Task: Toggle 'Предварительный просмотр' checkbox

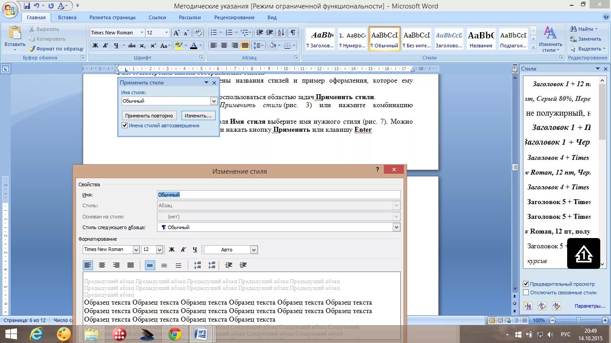Action: [526, 284]
